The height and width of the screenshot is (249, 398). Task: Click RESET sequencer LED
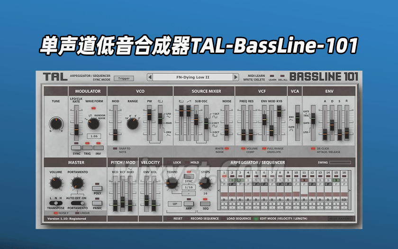coord(169,219)
